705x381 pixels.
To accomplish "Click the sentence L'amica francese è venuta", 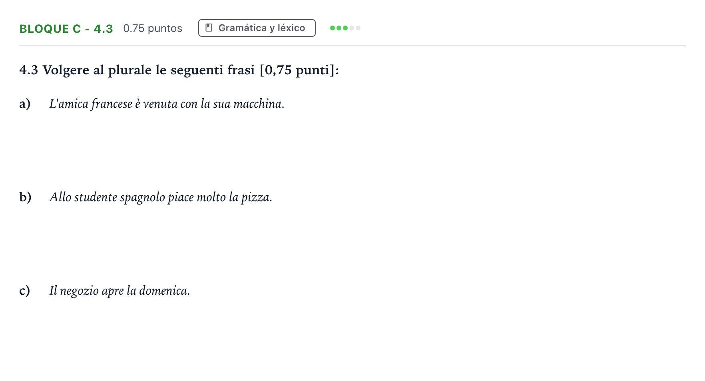I will click(167, 104).
